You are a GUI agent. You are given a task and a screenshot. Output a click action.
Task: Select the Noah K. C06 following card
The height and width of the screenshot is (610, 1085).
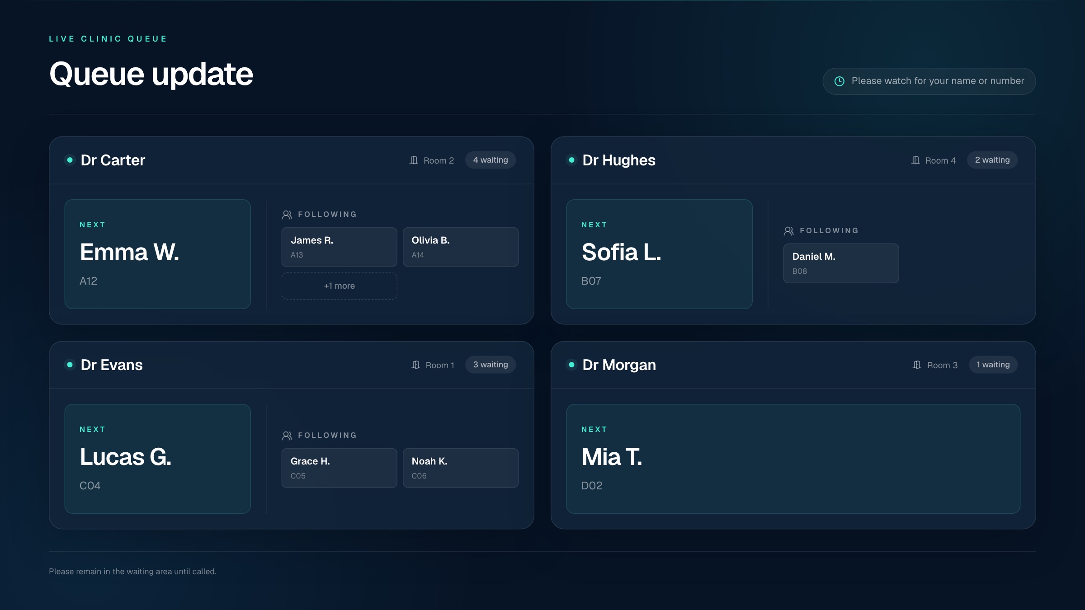click(x=461, y=468)
